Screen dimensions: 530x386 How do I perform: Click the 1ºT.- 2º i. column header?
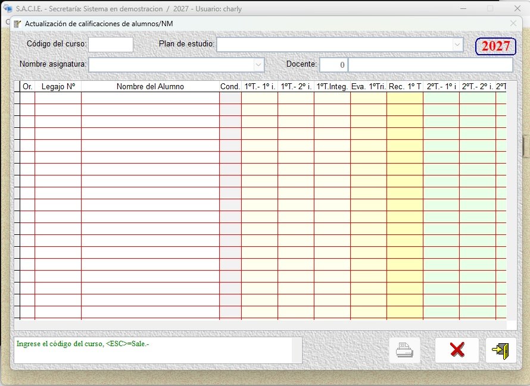tap(296, 87)
